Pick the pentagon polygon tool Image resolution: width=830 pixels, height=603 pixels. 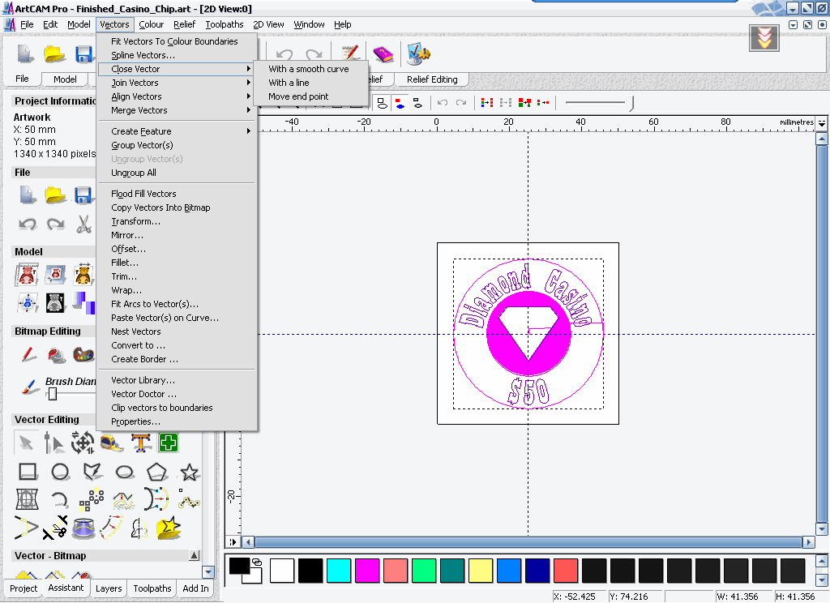coord(157,471)
